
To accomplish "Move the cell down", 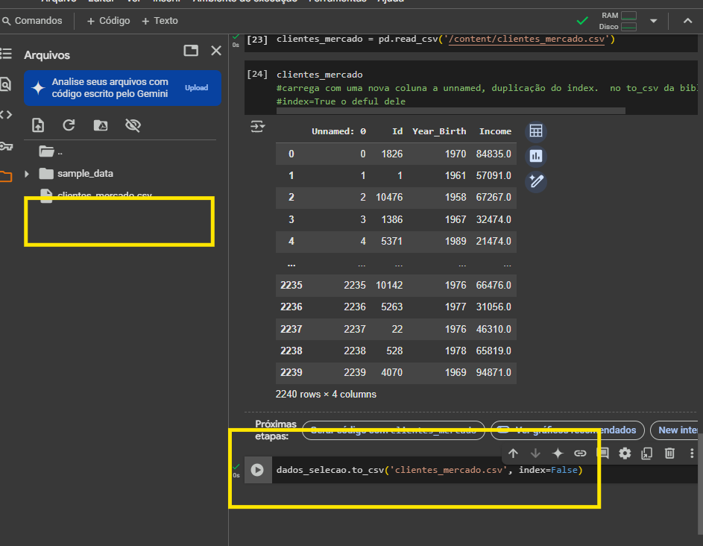I will click(535, 453).
